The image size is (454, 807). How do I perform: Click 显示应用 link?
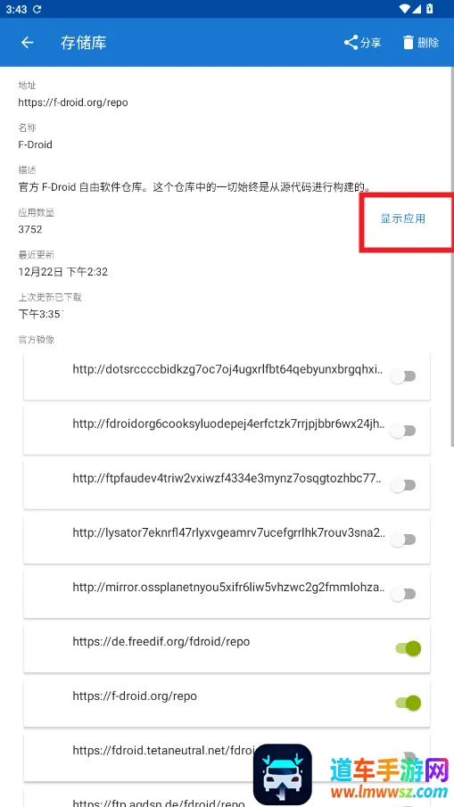403,218
